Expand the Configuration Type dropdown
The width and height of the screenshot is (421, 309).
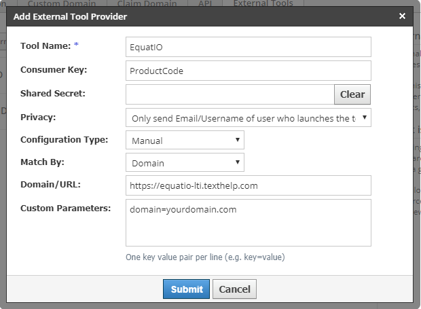pos(185,140)
